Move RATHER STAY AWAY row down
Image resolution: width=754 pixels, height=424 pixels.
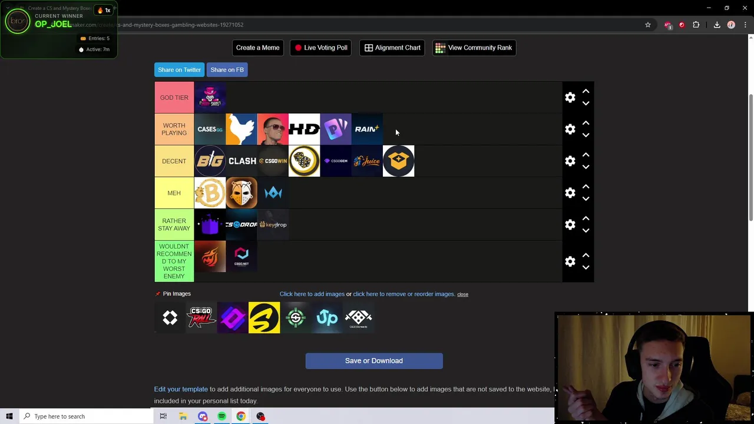point(586,230)
